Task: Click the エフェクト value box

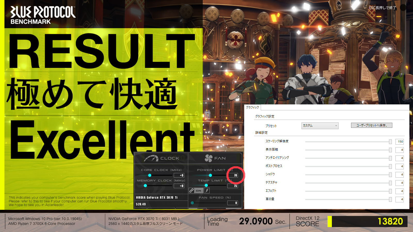Action: point(400,191)
